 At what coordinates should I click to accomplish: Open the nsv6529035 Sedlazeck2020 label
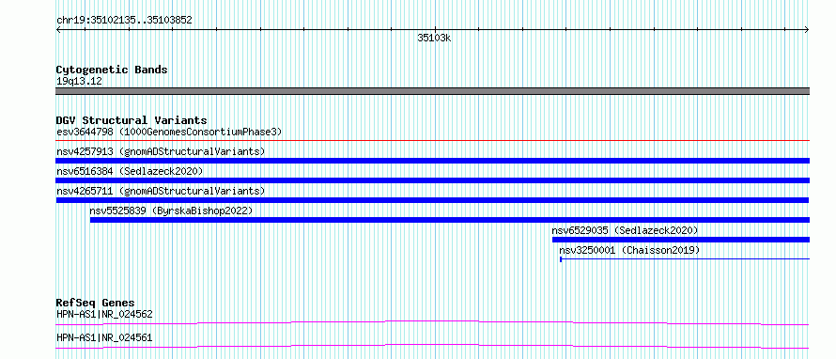pyautogui.click(x=625, y=230)
